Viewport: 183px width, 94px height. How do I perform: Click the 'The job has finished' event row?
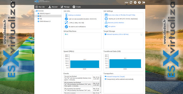(82, 78)
